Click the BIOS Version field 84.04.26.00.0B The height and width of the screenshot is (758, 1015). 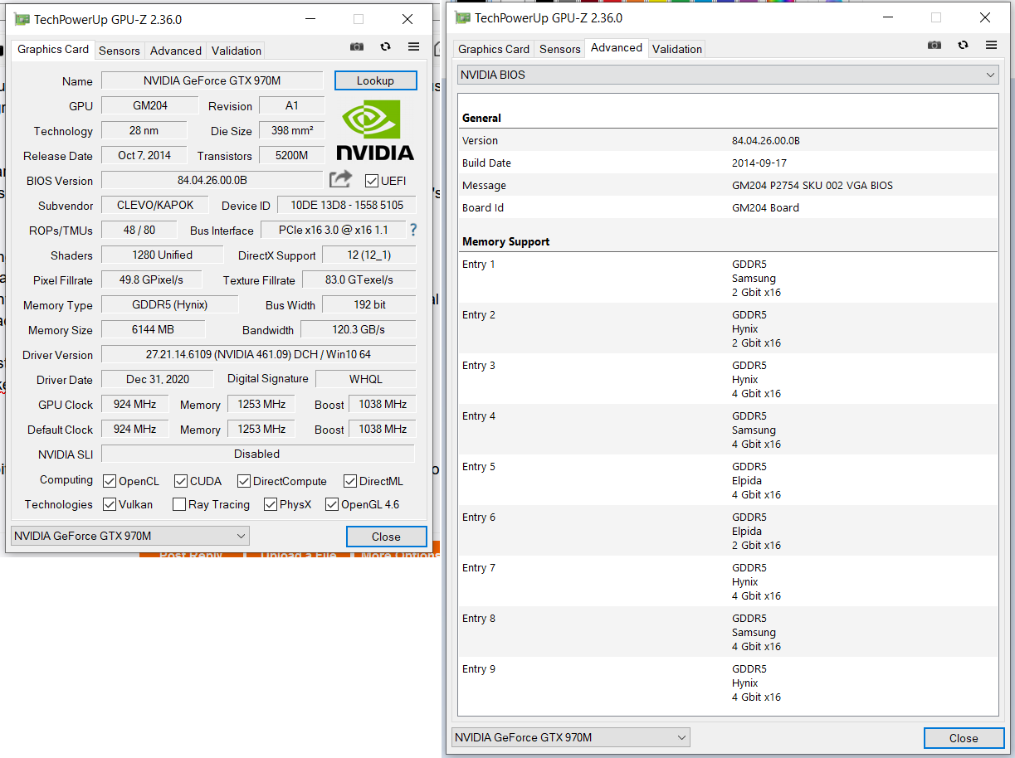pos(212,180)
